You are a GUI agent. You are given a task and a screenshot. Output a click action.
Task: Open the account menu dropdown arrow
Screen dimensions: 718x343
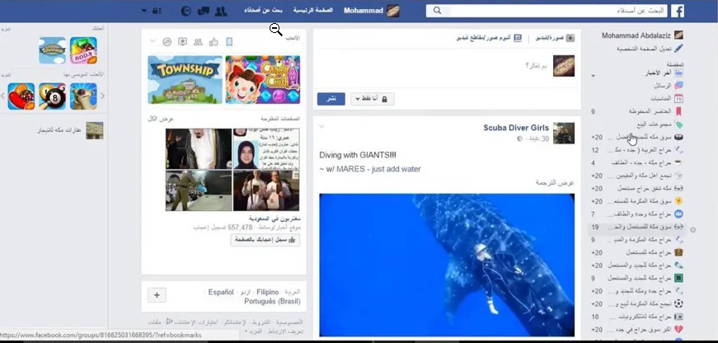[x=144, y=11]
